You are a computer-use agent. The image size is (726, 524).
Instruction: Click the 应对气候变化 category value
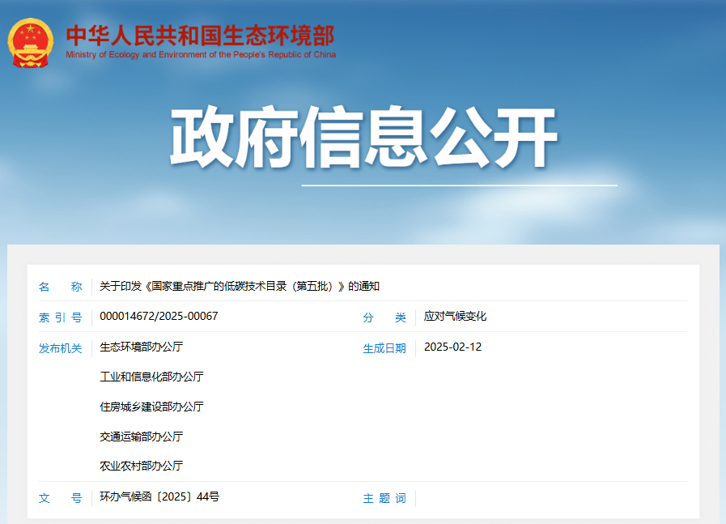(x=455, y=317)
